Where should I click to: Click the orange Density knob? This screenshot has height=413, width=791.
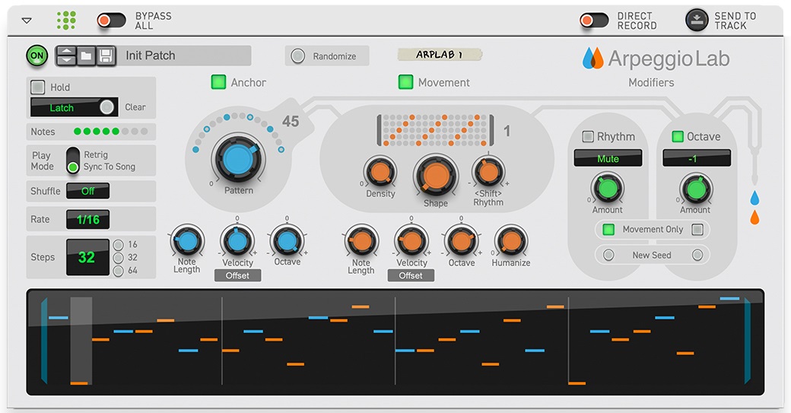[x=380, y=172]
